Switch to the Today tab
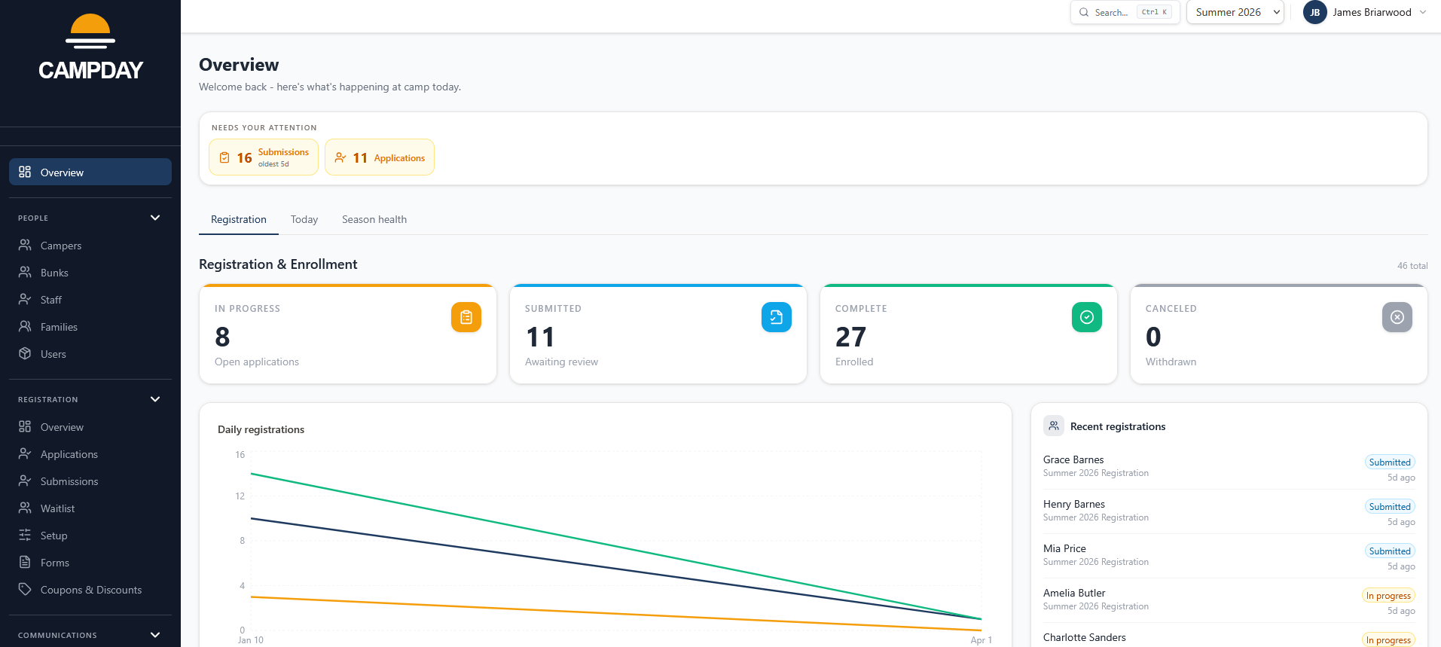The image size is (1441, 647). (304, 219)
